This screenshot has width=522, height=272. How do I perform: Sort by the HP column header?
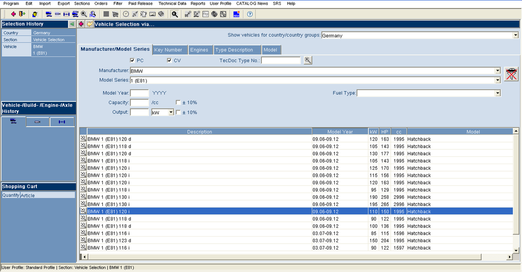[385, 132]
